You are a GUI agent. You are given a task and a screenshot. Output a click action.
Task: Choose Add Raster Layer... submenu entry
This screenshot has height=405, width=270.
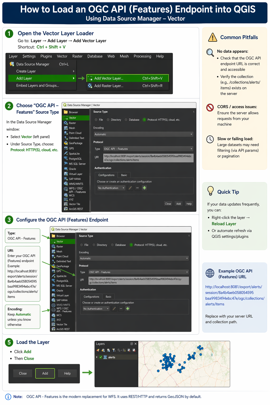128,86
